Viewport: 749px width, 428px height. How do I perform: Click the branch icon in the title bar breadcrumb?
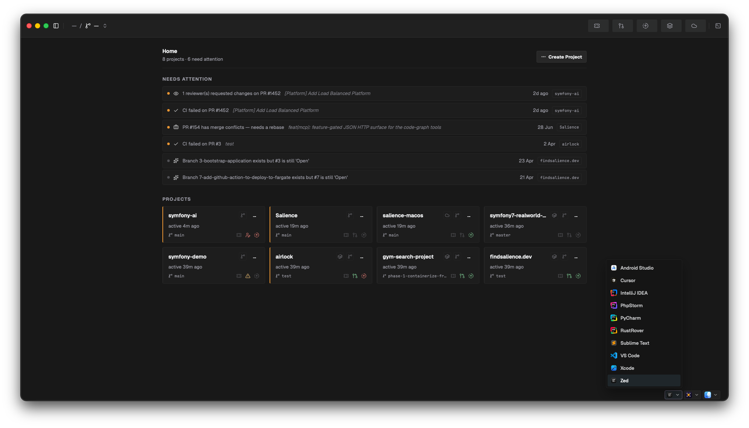pyautogui.click(x=88, y=26)
